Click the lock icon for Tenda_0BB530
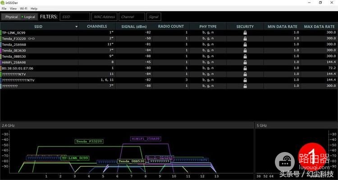Viewport: 338px width, 180px height. point(245,56)
